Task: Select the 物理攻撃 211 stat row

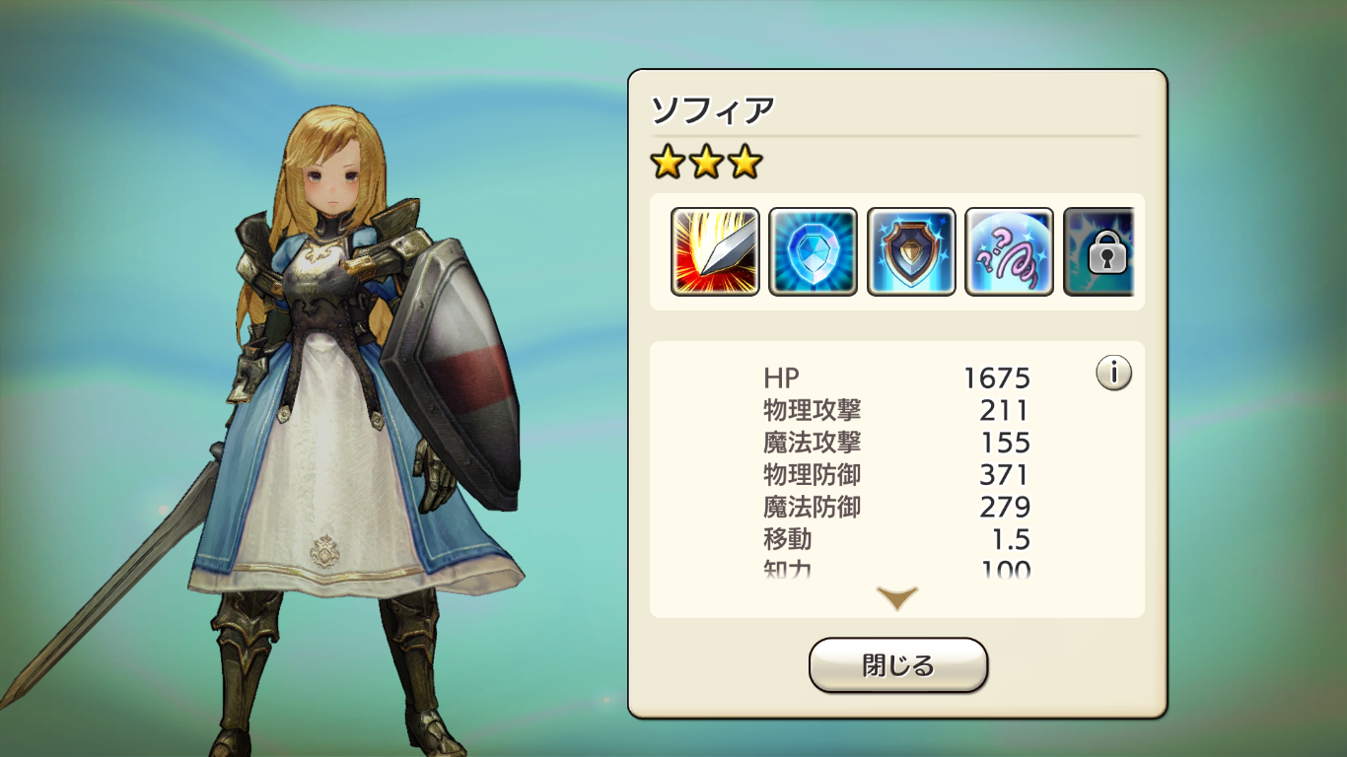Action: (x=896, y=410)
